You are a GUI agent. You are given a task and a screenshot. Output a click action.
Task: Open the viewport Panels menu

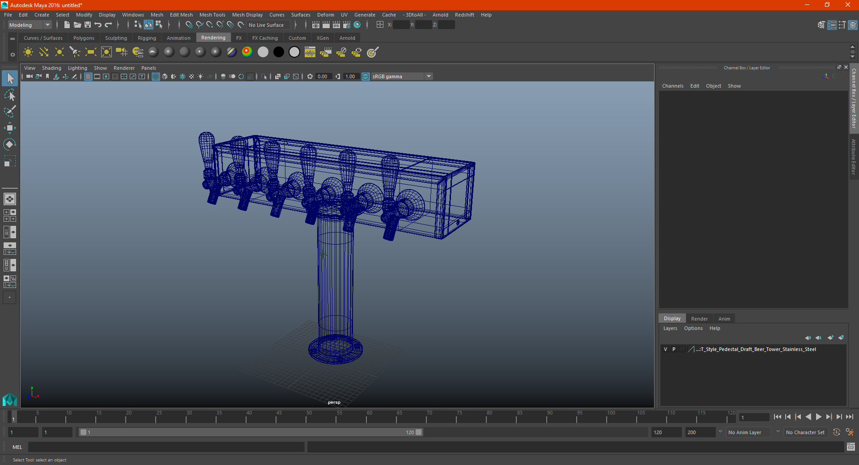[149, 68]
